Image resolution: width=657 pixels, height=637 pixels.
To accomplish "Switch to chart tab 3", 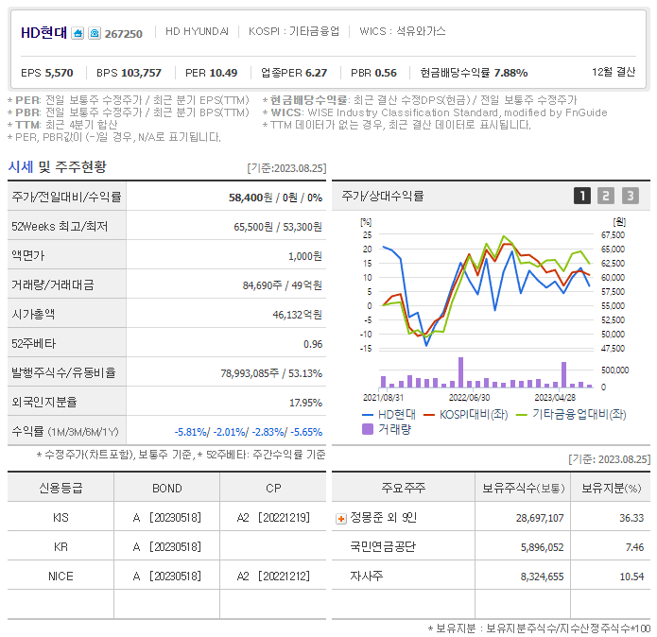I will click(x=631, y=196).
